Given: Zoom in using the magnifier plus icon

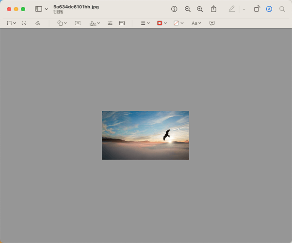Looking at the screenshot, I should pyautogui.click(x=200, y=9).
